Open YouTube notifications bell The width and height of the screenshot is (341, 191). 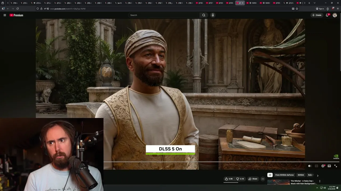coord(327,15)
